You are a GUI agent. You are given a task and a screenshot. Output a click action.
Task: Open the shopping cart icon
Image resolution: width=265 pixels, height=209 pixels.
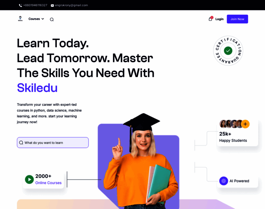211,19
